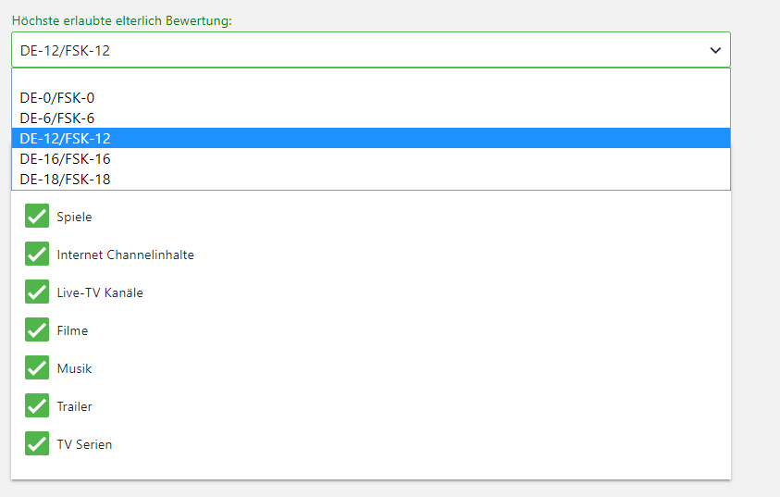Disable the Trailer checkbox

click(37, 405)
